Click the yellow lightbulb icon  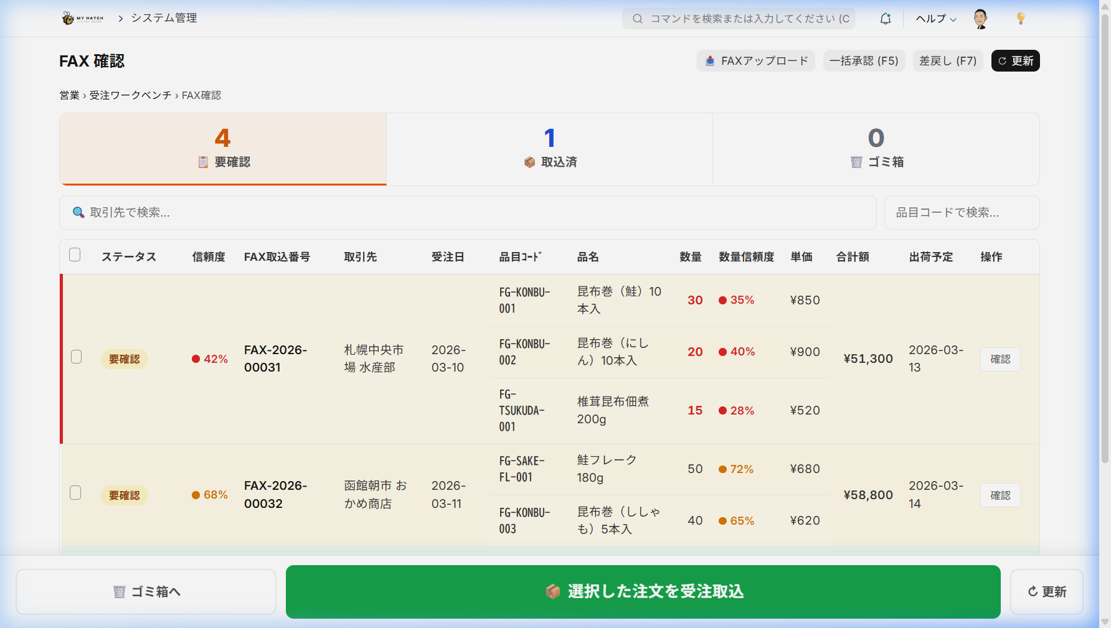tap(1020, 19)
